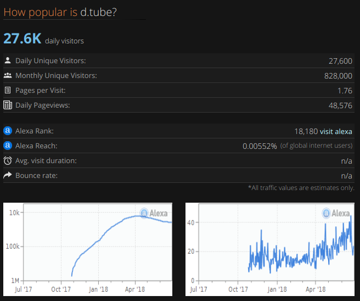Screen dimensions: 360x301
Task: Click the 40 axis label in reach chart
Action: point(191,222)
